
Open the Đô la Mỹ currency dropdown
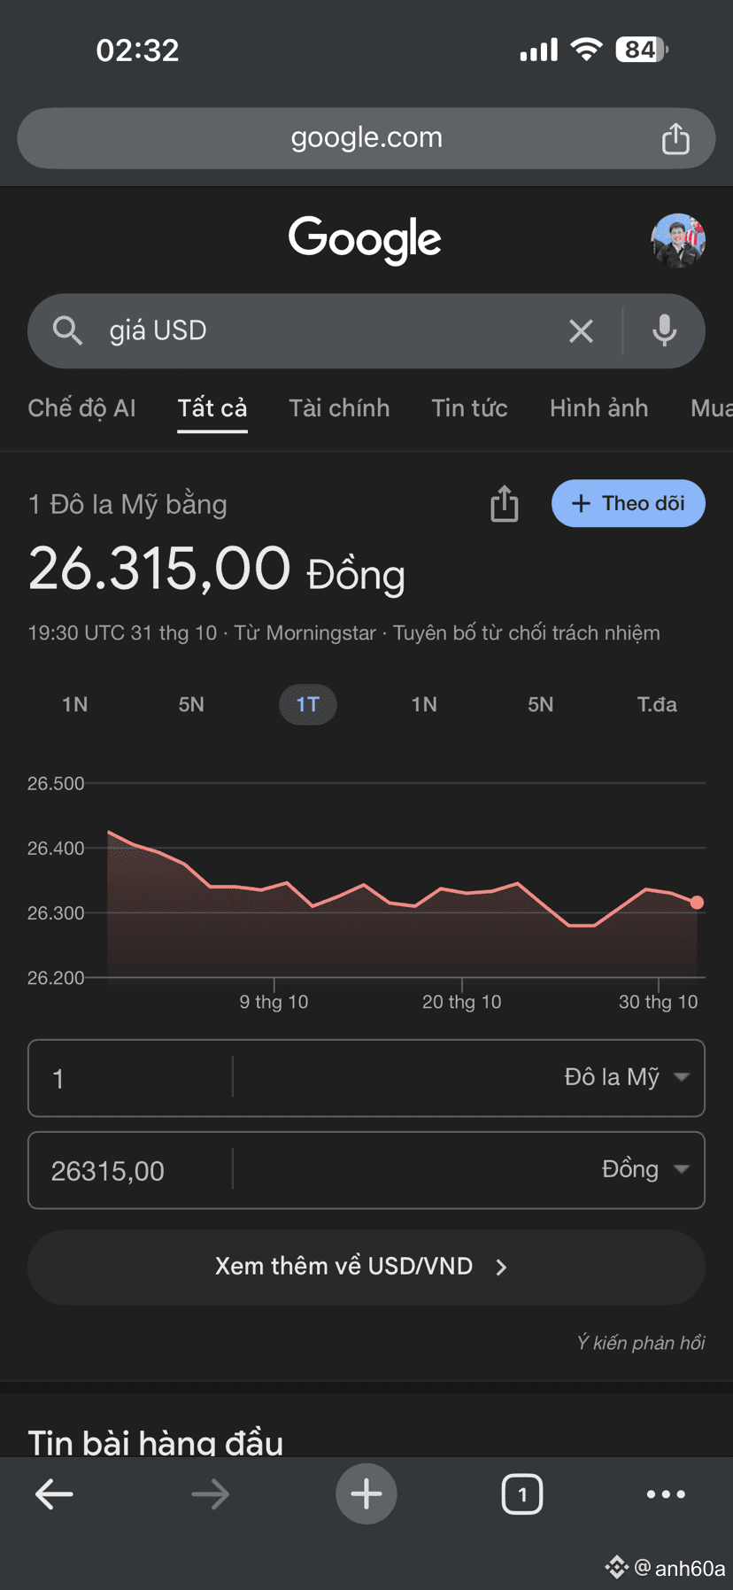click(x=627, y=1077)
